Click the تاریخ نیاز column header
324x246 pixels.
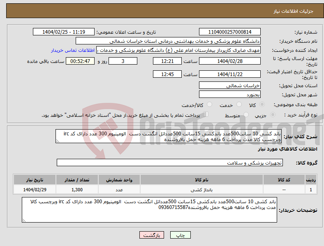tap(35, 180)
